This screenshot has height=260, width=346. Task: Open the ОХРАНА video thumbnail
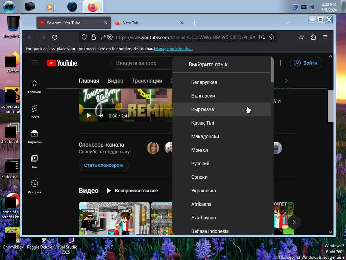click(114, 218)
